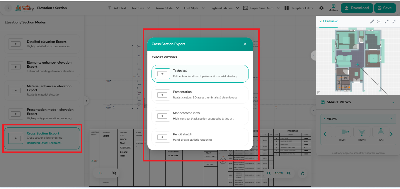Open Paper Size: Auto dropdown

pos(261,8)
